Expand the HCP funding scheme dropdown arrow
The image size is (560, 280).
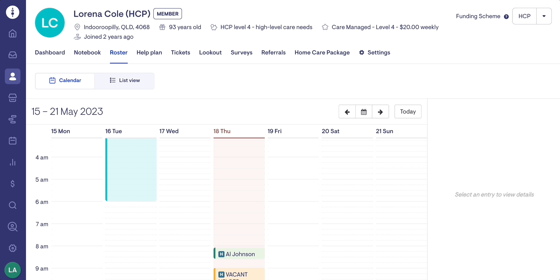click(x=544, y=16)
